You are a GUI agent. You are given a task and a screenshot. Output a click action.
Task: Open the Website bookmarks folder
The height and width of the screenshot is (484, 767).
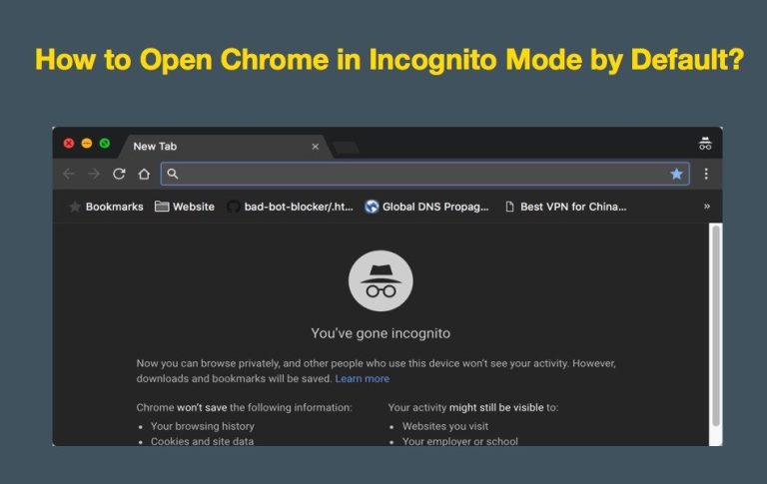(185, 207)
